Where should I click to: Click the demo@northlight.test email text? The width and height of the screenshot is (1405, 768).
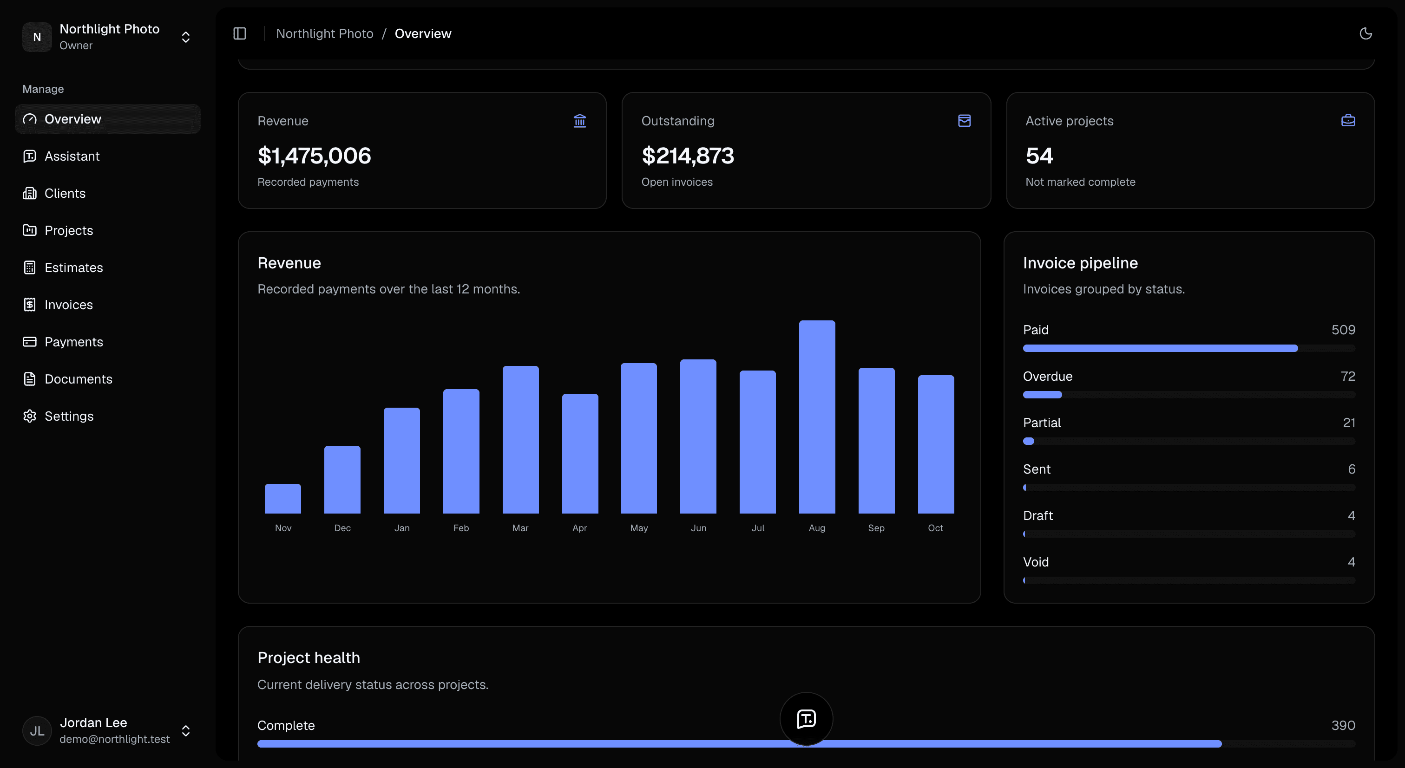[x=115, y=739]
